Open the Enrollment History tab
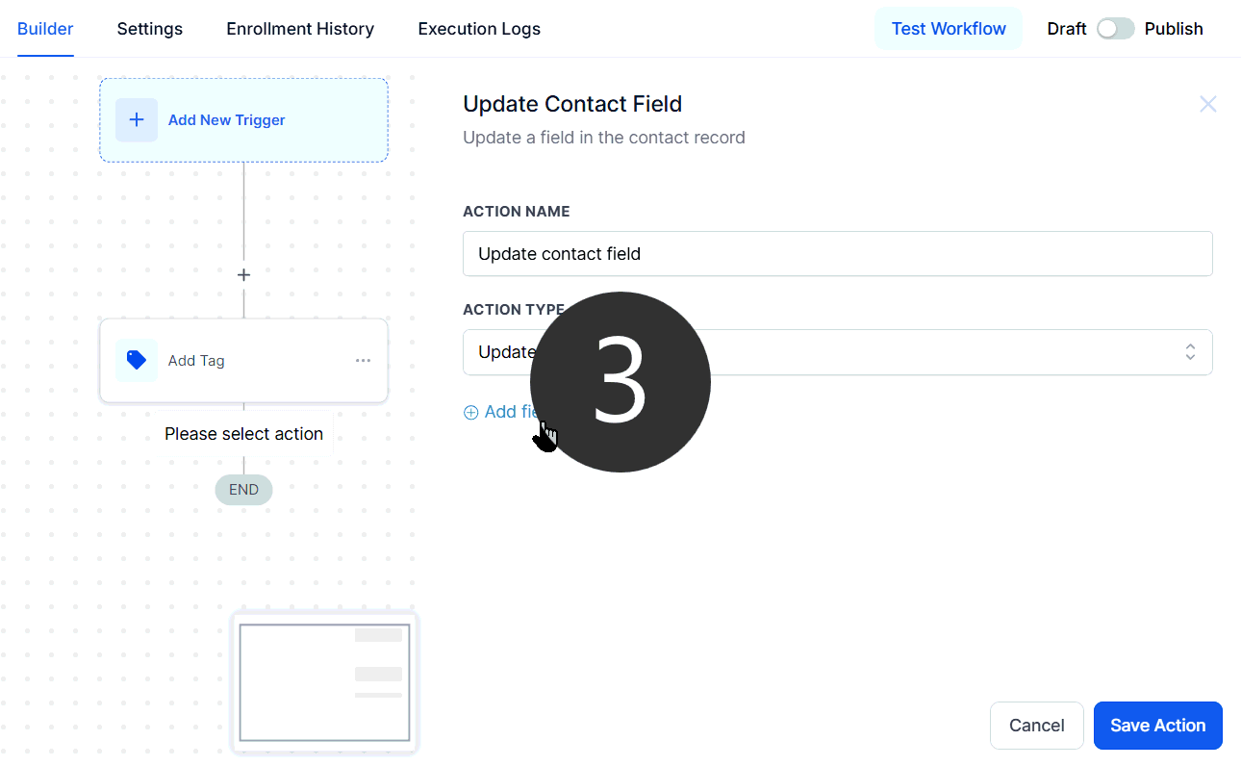The image size is (1241, 766). click(300, 29)
